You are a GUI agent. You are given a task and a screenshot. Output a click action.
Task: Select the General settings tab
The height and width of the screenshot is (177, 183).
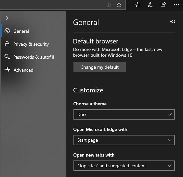pyautogui.click(x=33, y=31)
